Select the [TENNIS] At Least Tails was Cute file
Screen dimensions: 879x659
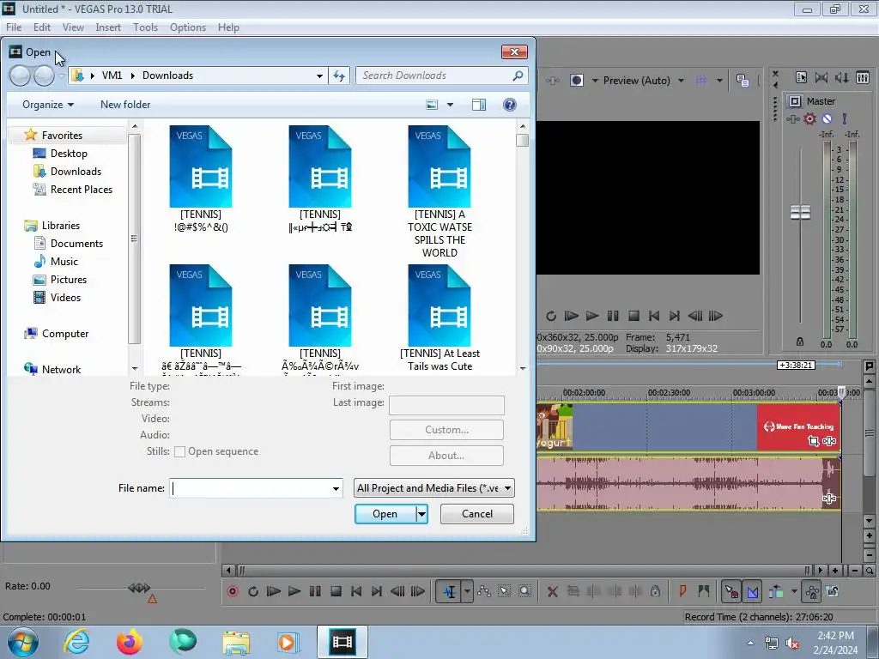(439, 317)
